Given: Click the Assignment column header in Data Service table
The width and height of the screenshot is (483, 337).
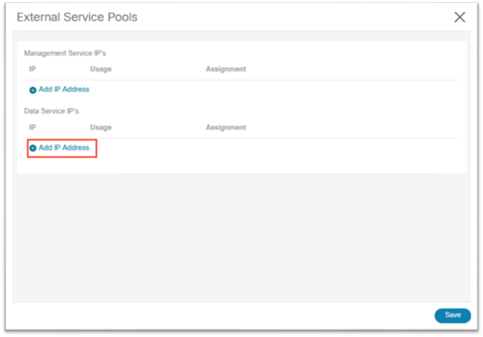Looking at the screenshot, I should coord(226,128).
